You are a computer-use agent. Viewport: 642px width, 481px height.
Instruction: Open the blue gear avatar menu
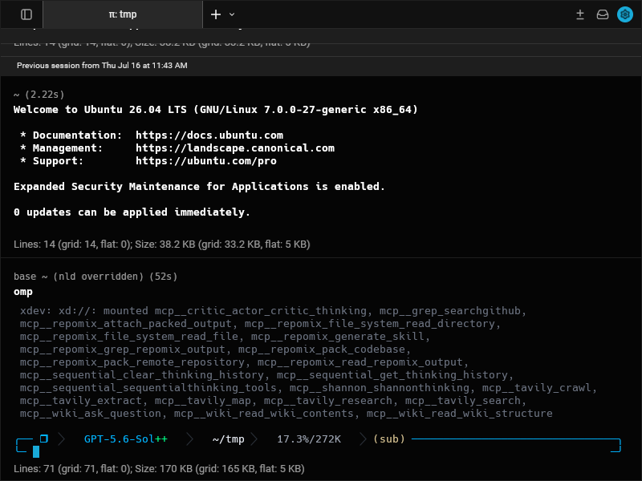[x=625, y=14]
